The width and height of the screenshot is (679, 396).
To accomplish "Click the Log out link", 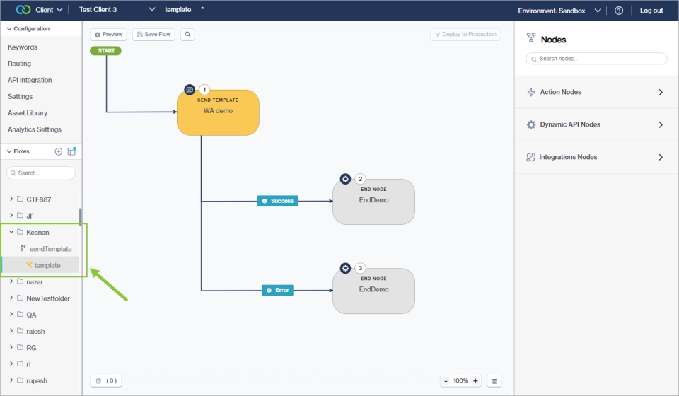I will [x=651, y=11].
